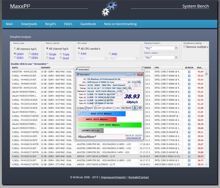The height and width of the screenshot is (188, 220).
Task: Open the Result's menu in navigation bar
Action: [50, 24]
